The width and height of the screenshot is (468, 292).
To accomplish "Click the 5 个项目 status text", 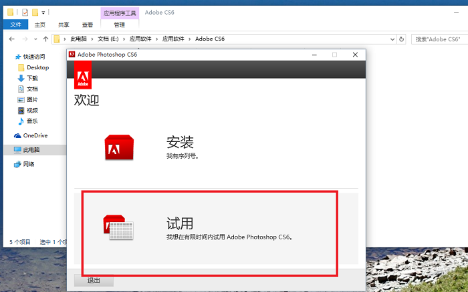I will [x=19, y=242].
